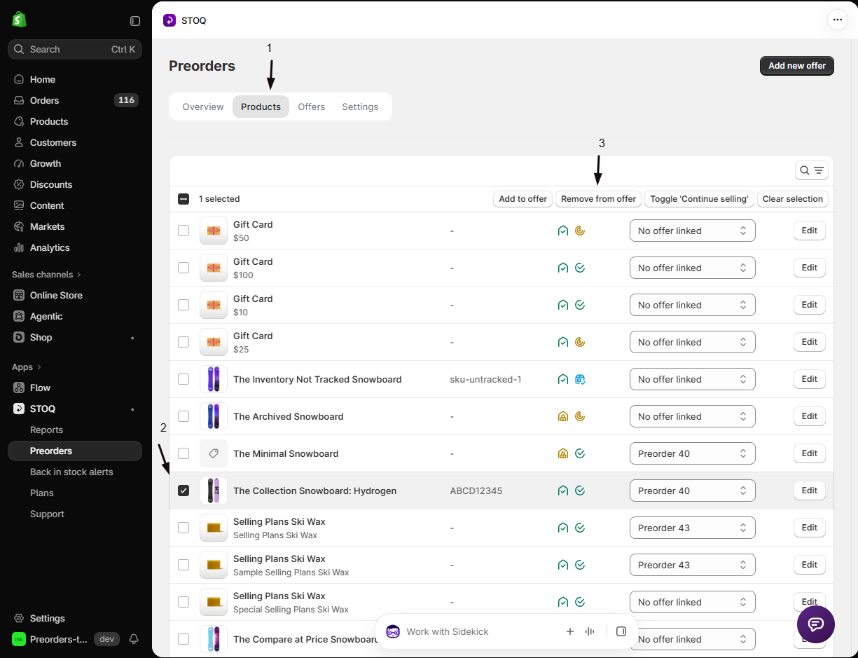Check the Gift Card $50 checkbox
This screenshot has height=658, width=858.
tap(184, 231)
